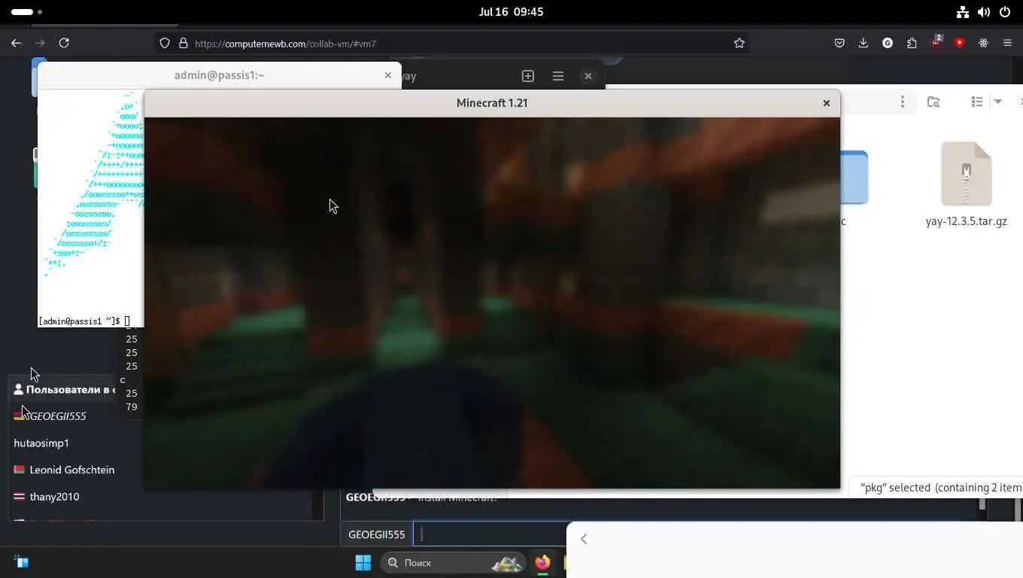The image size is (1023, 578).
Task: Click the red YouTube extension icon
Action: coord(959,43)
